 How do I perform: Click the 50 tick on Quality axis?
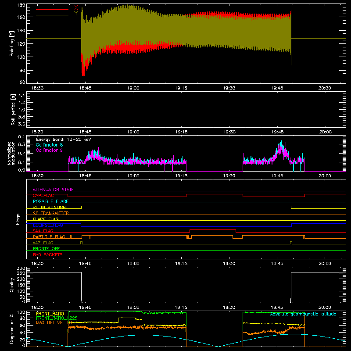pos(23,297)
